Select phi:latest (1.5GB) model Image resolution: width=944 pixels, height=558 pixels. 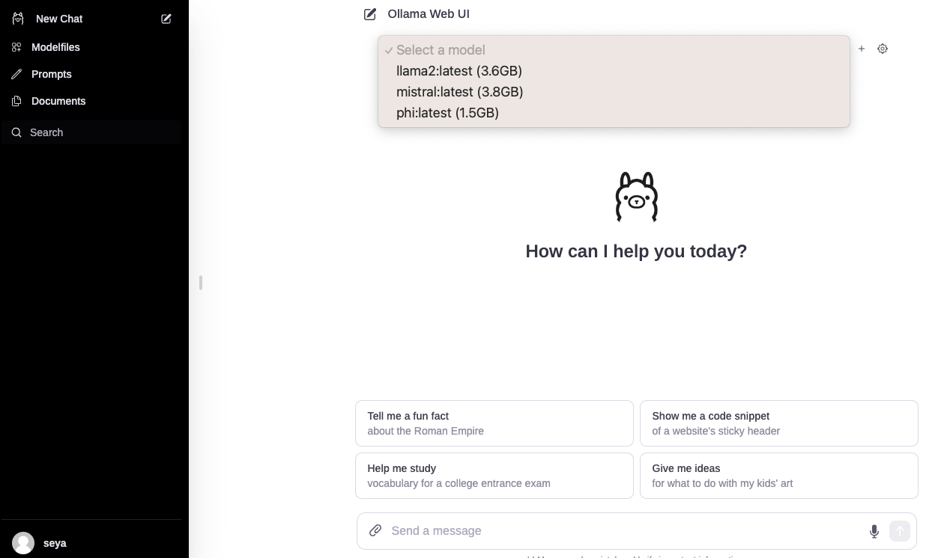pos(614,113)
